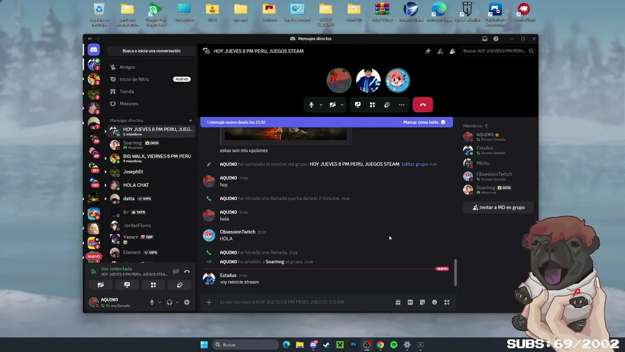The width and height of the screenshot is (625, 352).
Task: Open the Discord home button
Action: [94, 50]
